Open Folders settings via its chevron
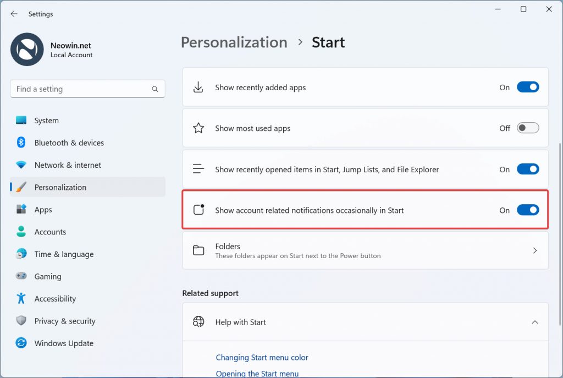This screenshot has width=563, height=378. coord(534,250)
